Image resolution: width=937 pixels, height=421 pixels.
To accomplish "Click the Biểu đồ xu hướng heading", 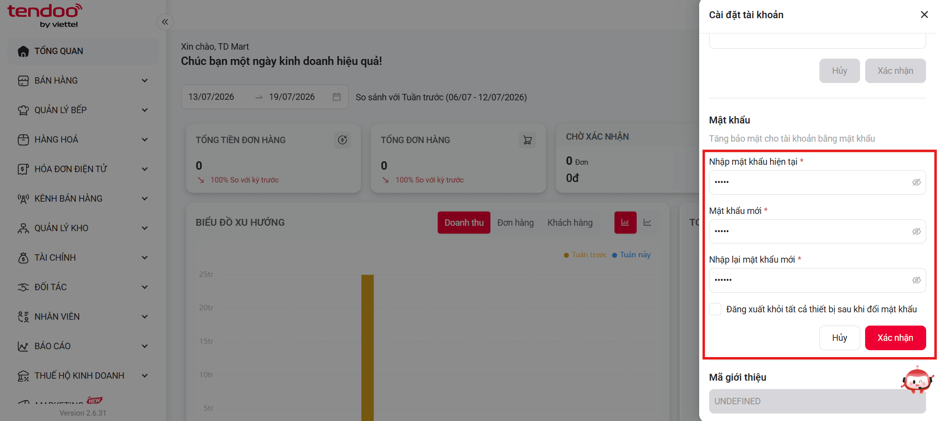I will tap(240, 222).
